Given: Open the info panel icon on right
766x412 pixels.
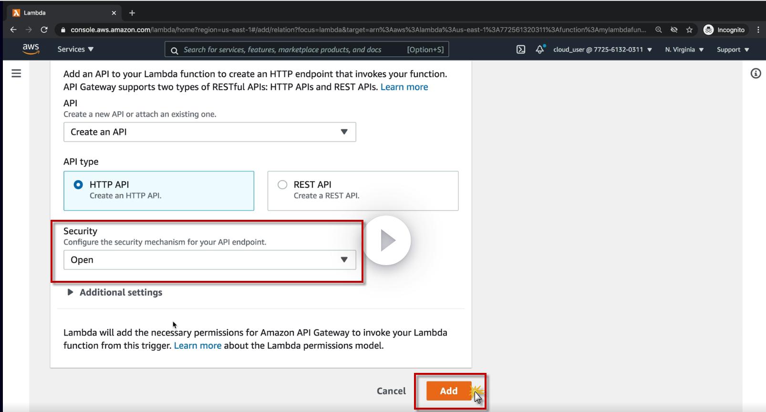Looking at the screenshot, I should coord(756,73).
